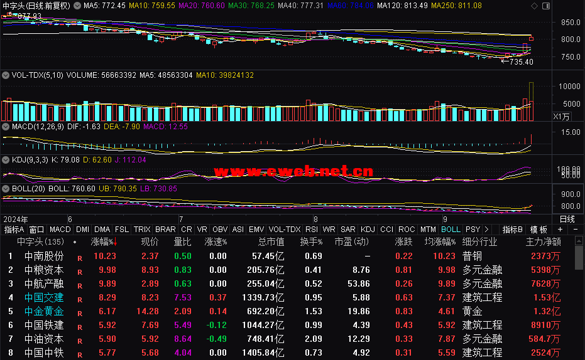Click the R marker beside 中航产融

pyautogui.click(x=80, y=285)
